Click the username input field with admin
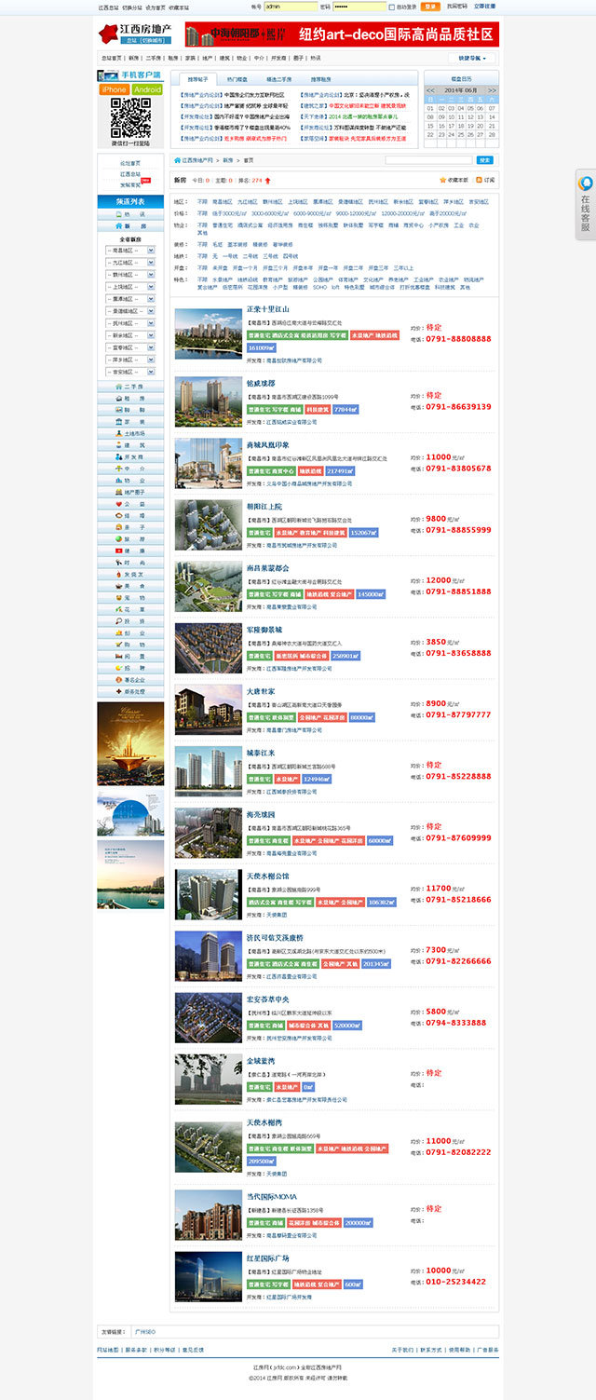Viewport: 596px width, 1400px height. pyautogui.click(x=291, y=6)
